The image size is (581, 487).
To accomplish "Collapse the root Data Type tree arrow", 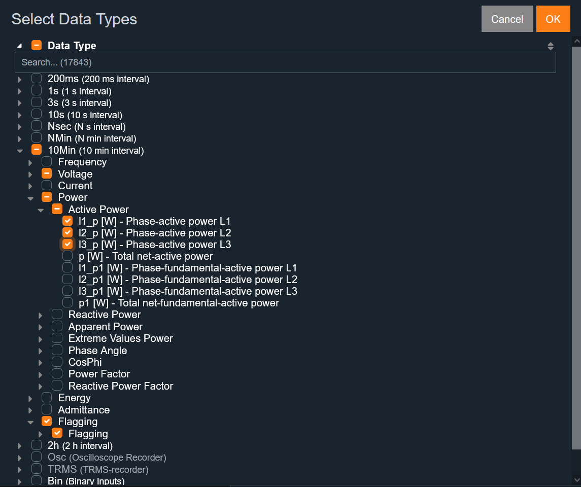I will pyautogui.click(x=19, y=46).
